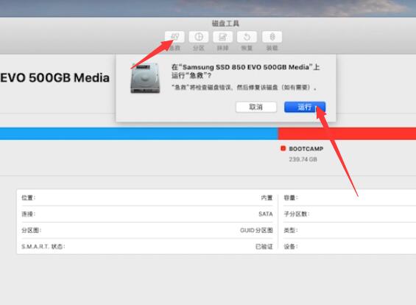Viewport: 416px width, 305px height.
Task: Click the dialog description about 急救 checking disk
Action: pos(244,88)
